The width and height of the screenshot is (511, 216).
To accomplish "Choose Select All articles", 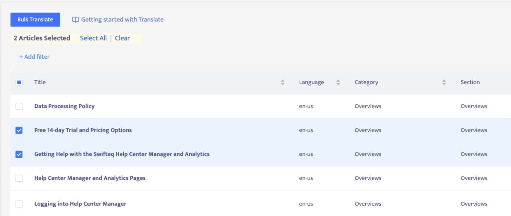I will coord(93,38).
